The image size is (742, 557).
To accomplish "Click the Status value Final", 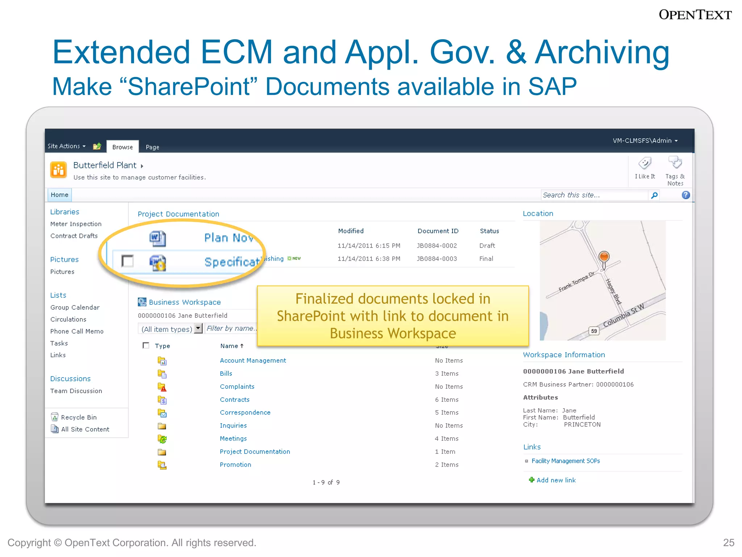I will click(486, 259).
